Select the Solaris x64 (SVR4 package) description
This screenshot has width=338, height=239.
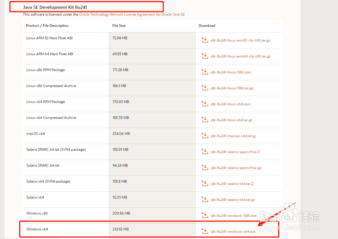[48, 181]
